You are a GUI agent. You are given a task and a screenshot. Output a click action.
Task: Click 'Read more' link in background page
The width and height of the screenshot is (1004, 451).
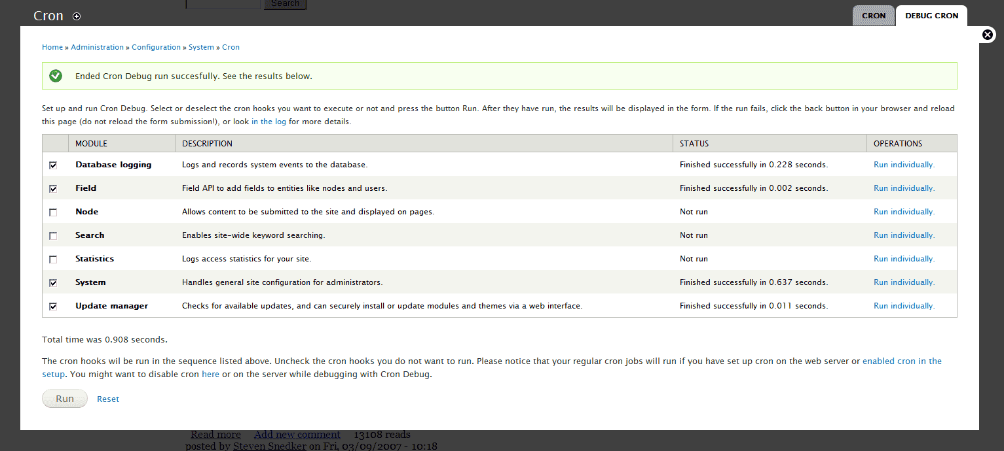(215, 435)
